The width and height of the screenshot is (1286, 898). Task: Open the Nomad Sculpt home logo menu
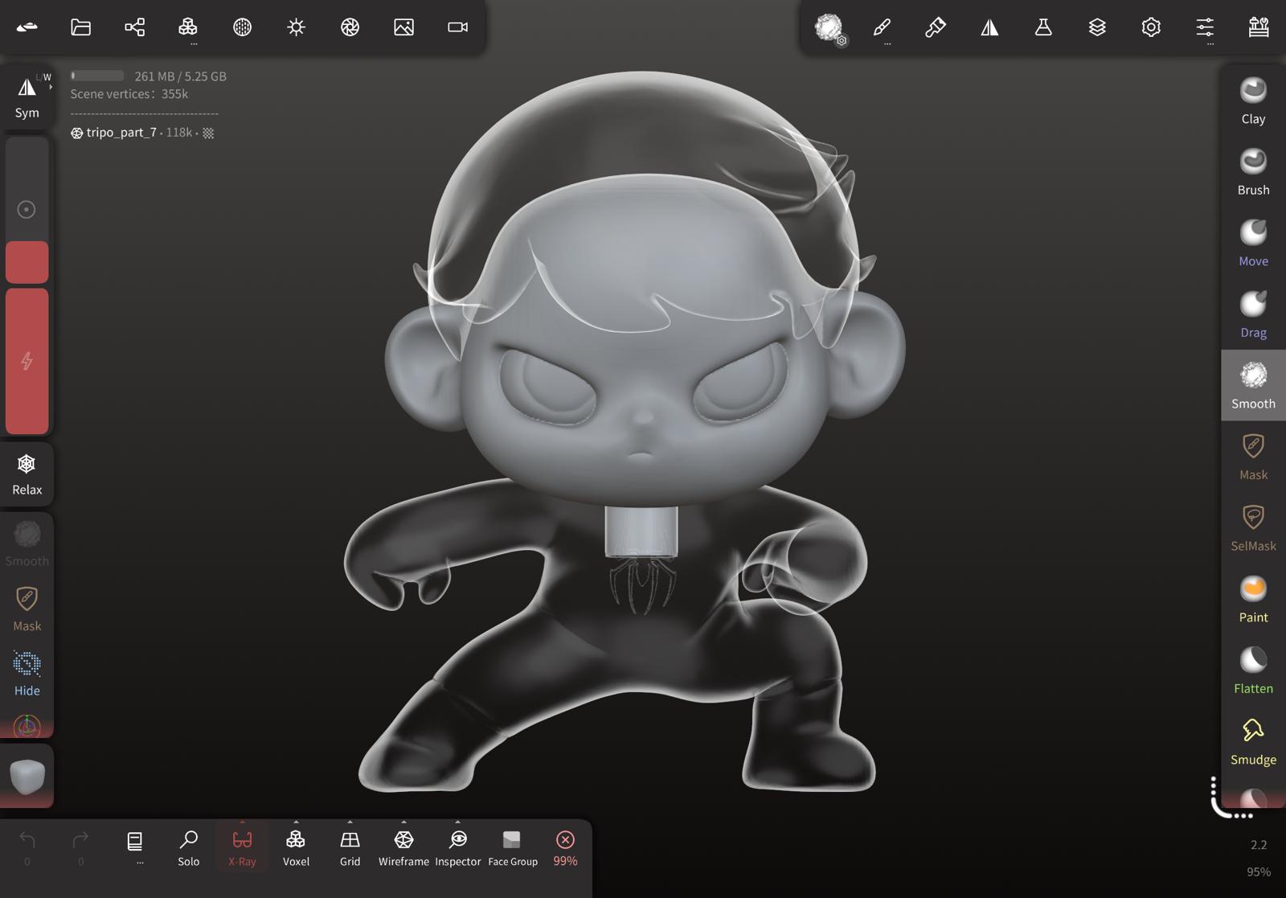(x=27, y=27)
